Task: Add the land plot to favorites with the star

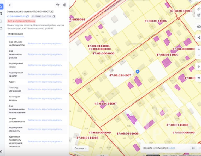Action: click(x=58, y=5)
